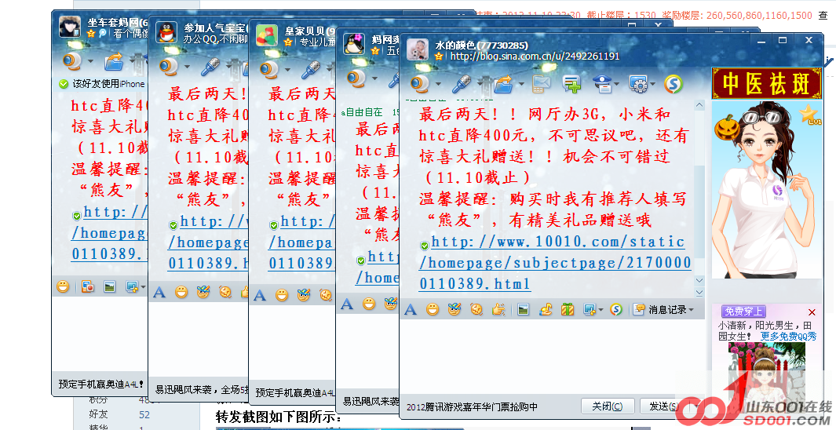Start video call in 坐车套妈网 window
Image resolution: width=836 pixels, height=430 pixels.
(72, 61)
